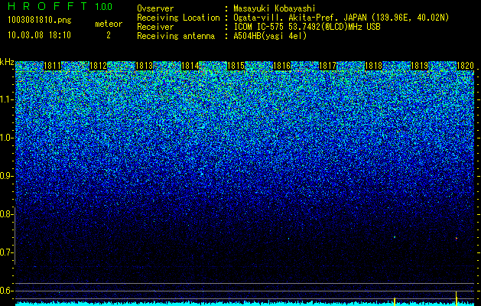Click the 1820 time marker
The width and height of the screenshot is (481, 306).
[x=466, y=66]
